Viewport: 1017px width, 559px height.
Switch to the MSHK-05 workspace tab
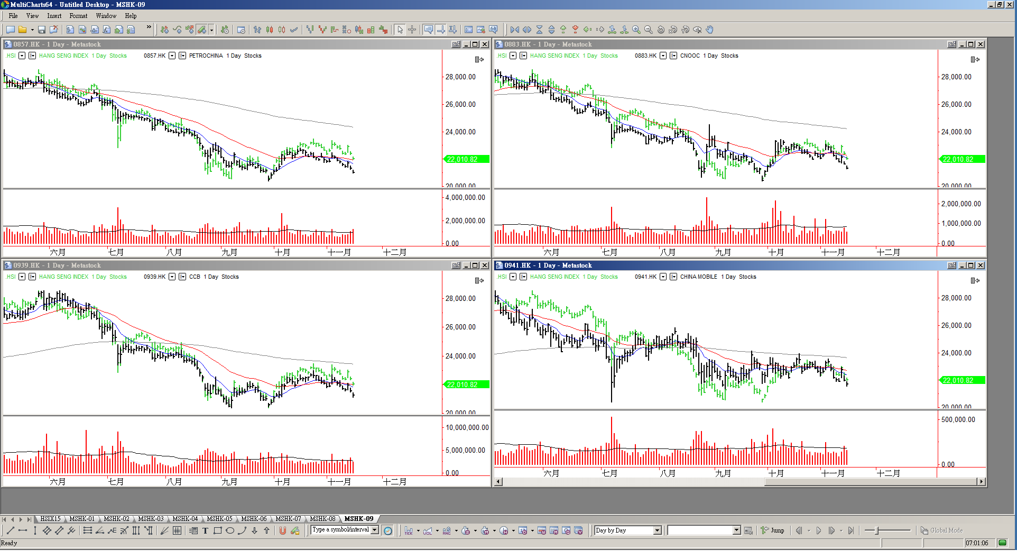click(x=219, y=519)
